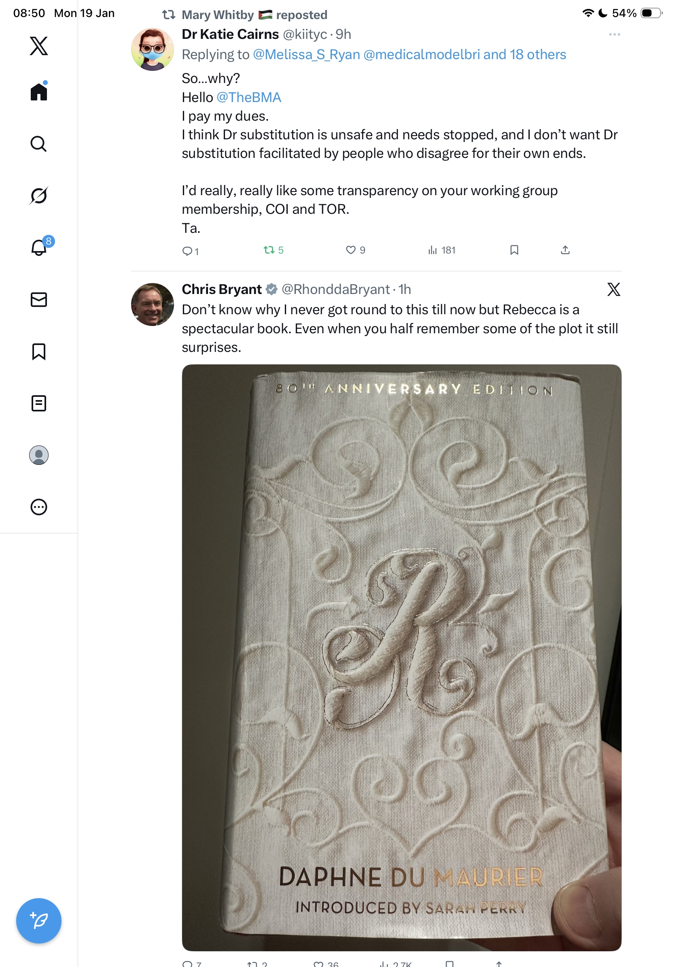Open the X logo home icon
Image resolution: width=675 pixels, height=967 pixels.
click(x=39, y=45)
